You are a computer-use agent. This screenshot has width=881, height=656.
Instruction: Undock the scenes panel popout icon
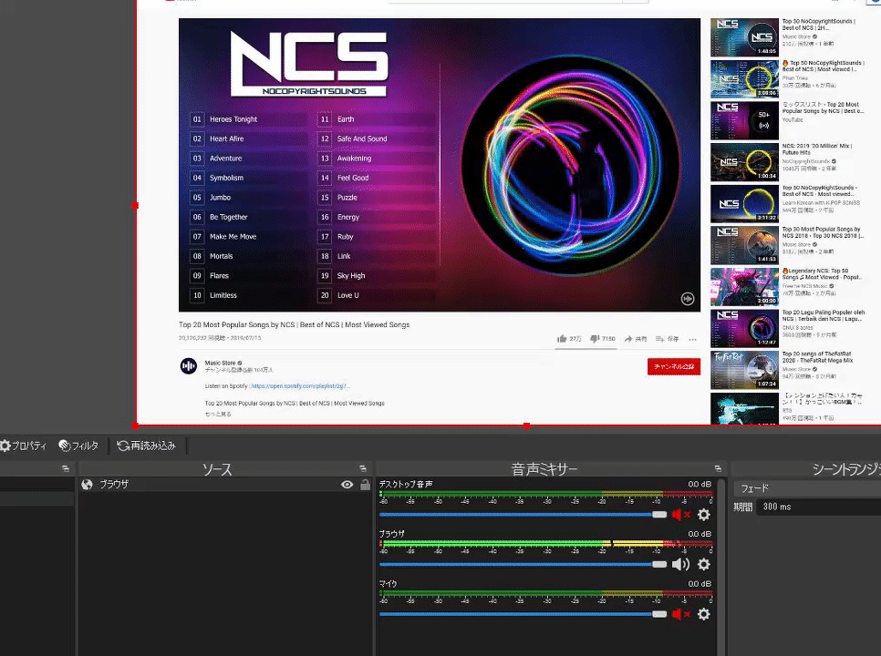click(66, 468)
